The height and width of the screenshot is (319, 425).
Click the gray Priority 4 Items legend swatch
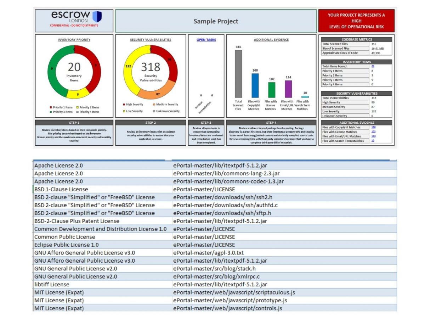(x=77, y=112)
